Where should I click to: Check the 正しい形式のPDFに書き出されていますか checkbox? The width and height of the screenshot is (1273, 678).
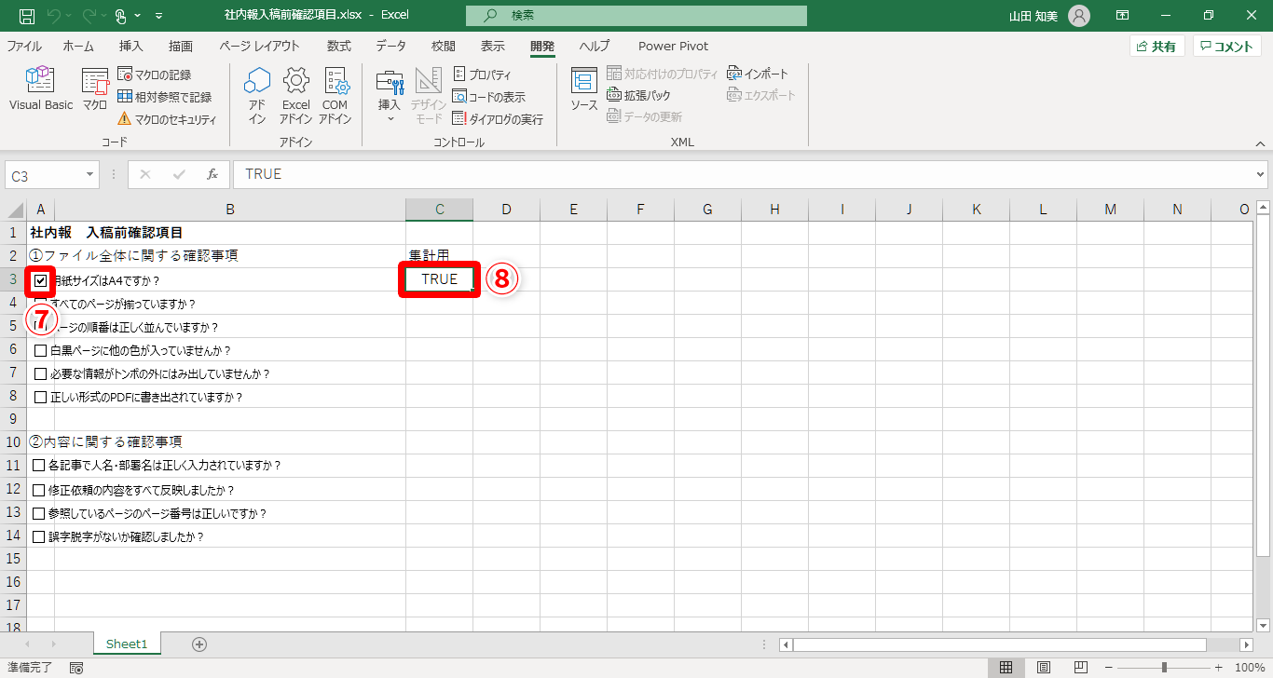pos(40,398)
